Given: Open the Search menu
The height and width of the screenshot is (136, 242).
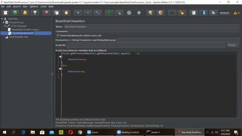Looking at the screenshot, I should 17,6.
